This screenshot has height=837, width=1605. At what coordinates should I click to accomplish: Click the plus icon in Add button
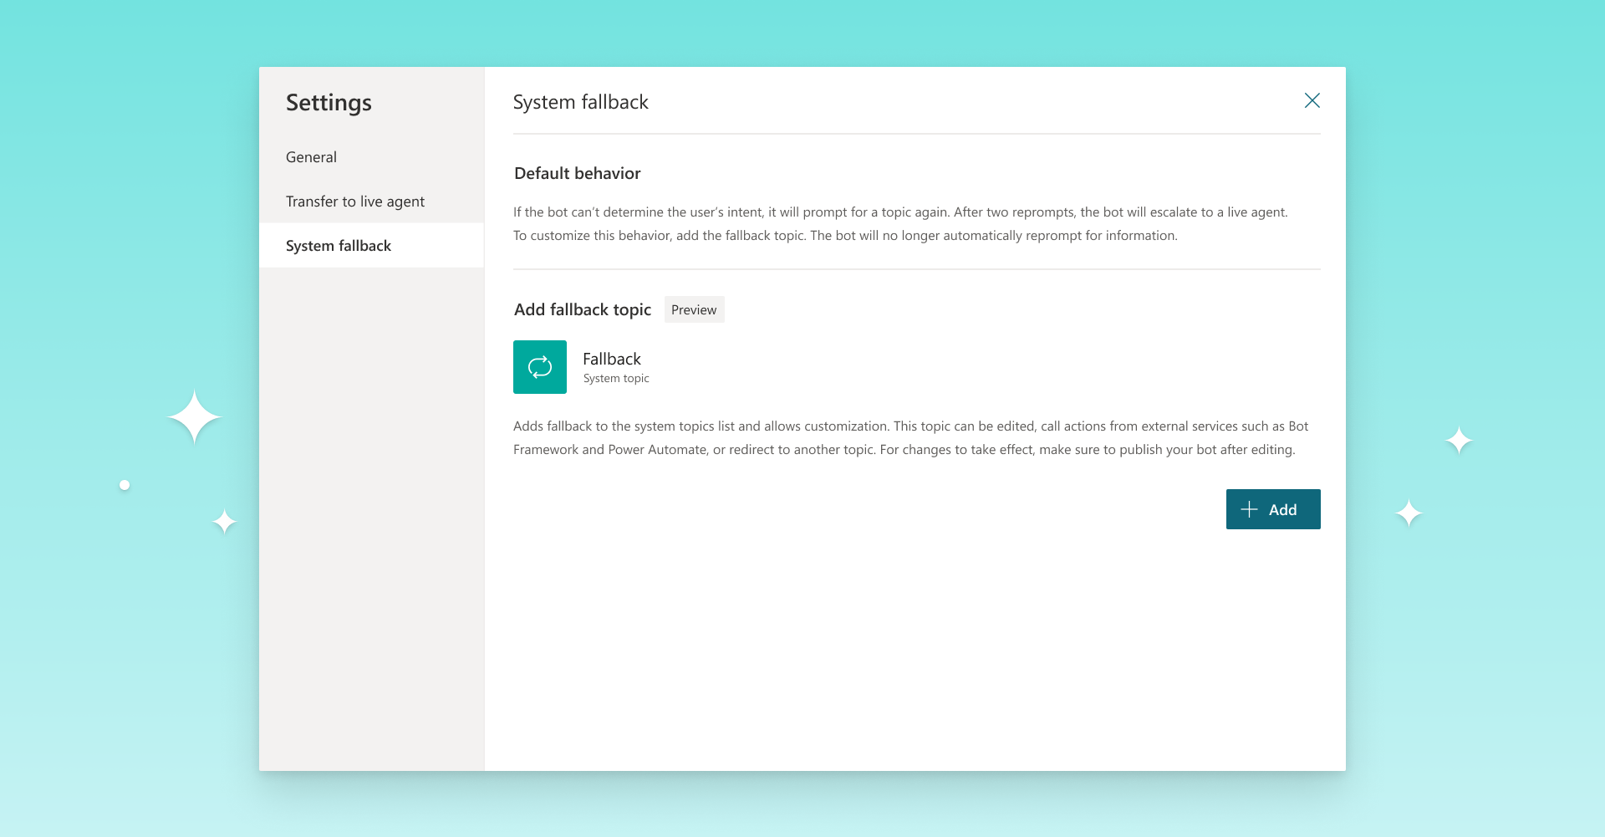click(x=1249, y=509)
